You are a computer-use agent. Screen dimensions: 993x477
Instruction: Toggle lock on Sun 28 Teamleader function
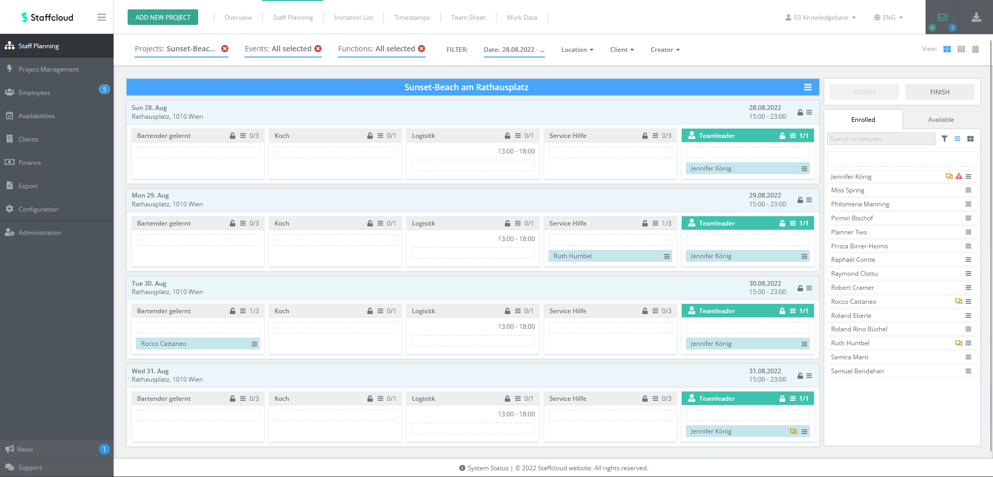tap(782, 136)
